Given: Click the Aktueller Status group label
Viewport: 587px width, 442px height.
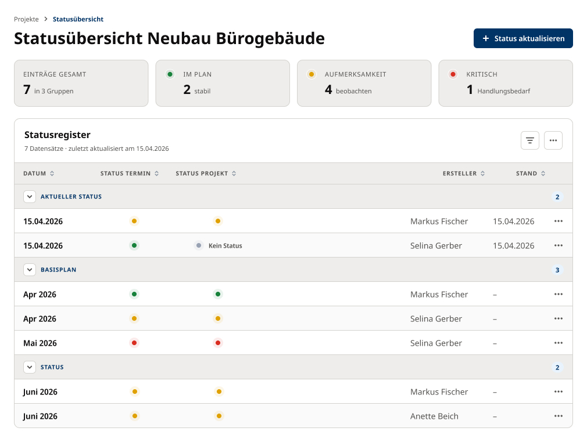Looking at the screenshot, I should (x=71, y=197).
